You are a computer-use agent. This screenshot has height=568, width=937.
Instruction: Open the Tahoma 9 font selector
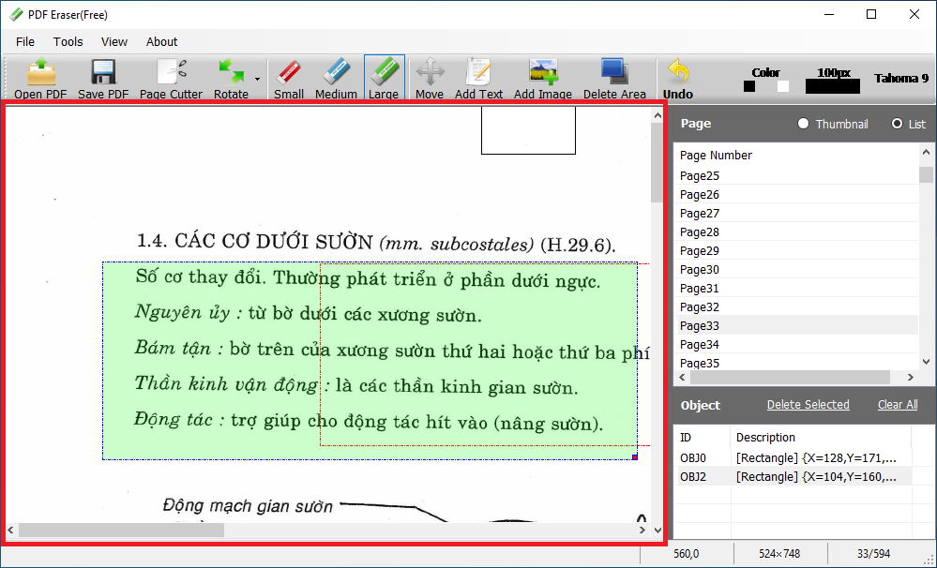click(x=900, y=78)
